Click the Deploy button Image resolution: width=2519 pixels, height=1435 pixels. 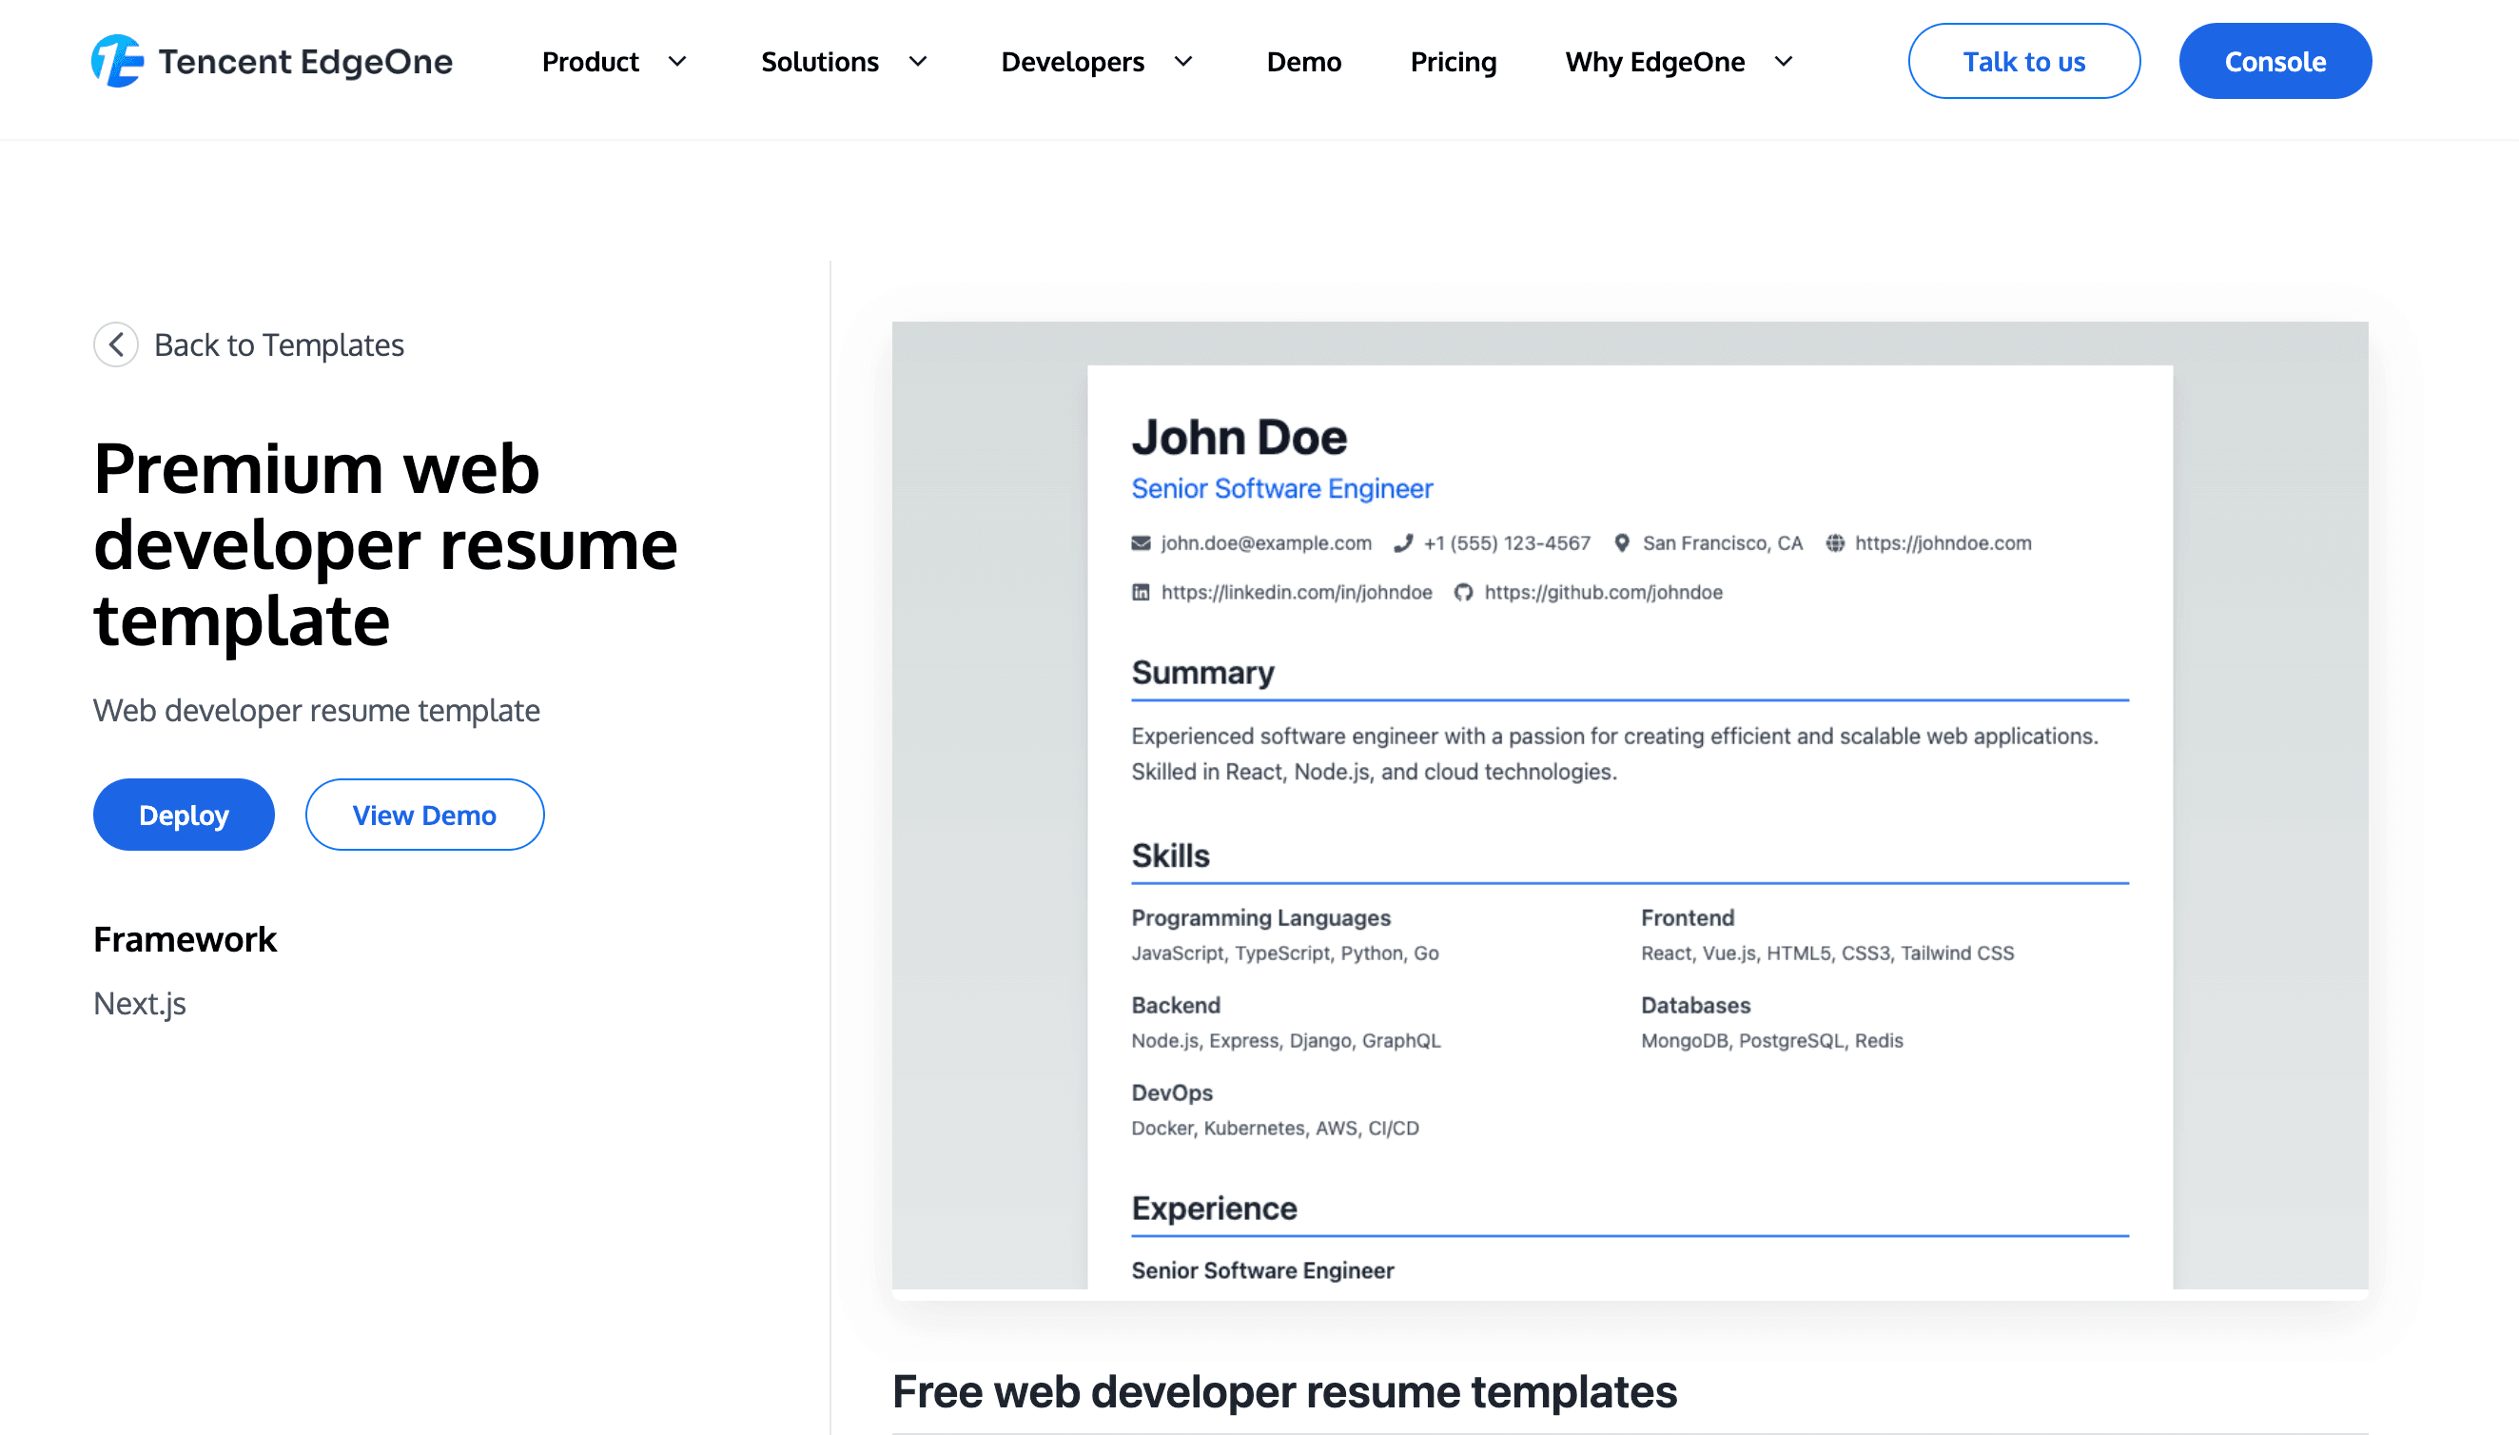point(184,815)
